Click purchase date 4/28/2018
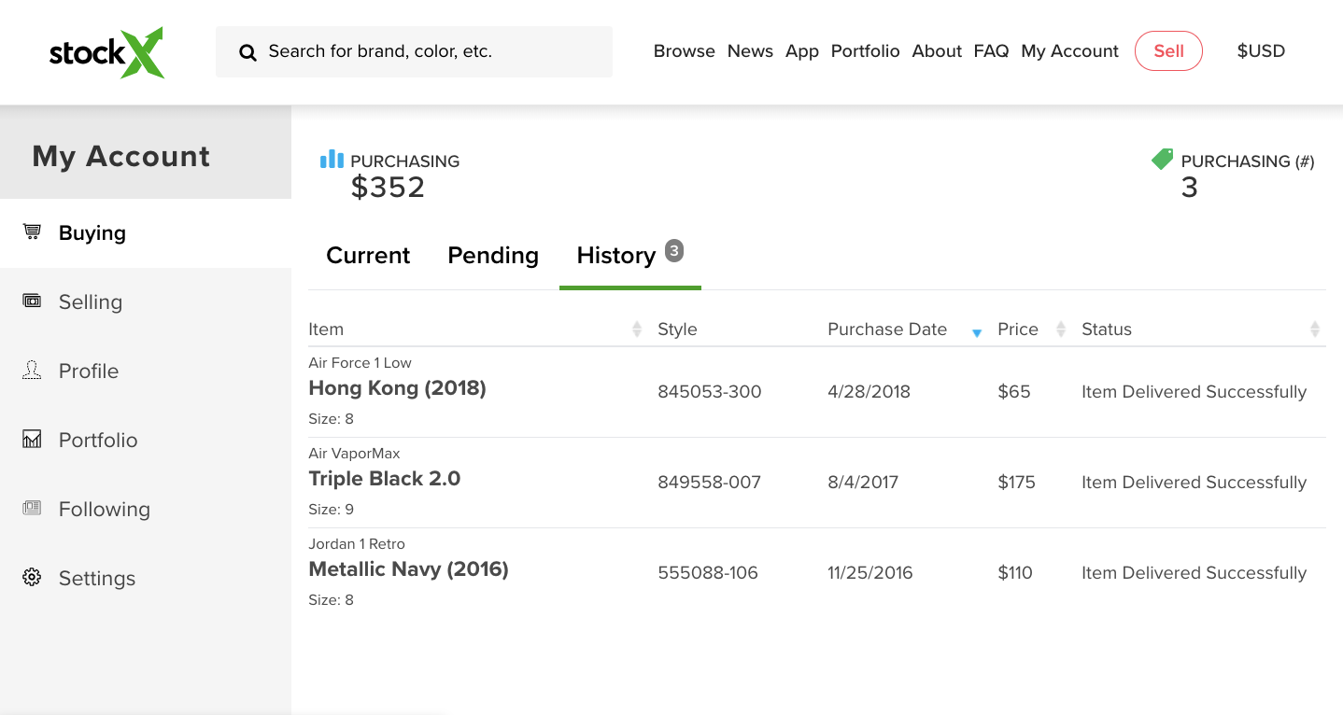Viewport: 1343px width, 715px height. point(869,392)
